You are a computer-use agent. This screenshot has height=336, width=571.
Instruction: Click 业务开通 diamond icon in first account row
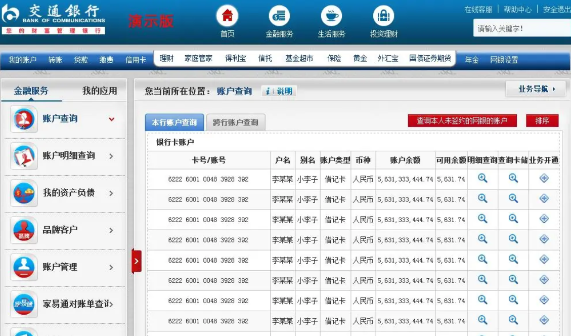coord(544,178)
